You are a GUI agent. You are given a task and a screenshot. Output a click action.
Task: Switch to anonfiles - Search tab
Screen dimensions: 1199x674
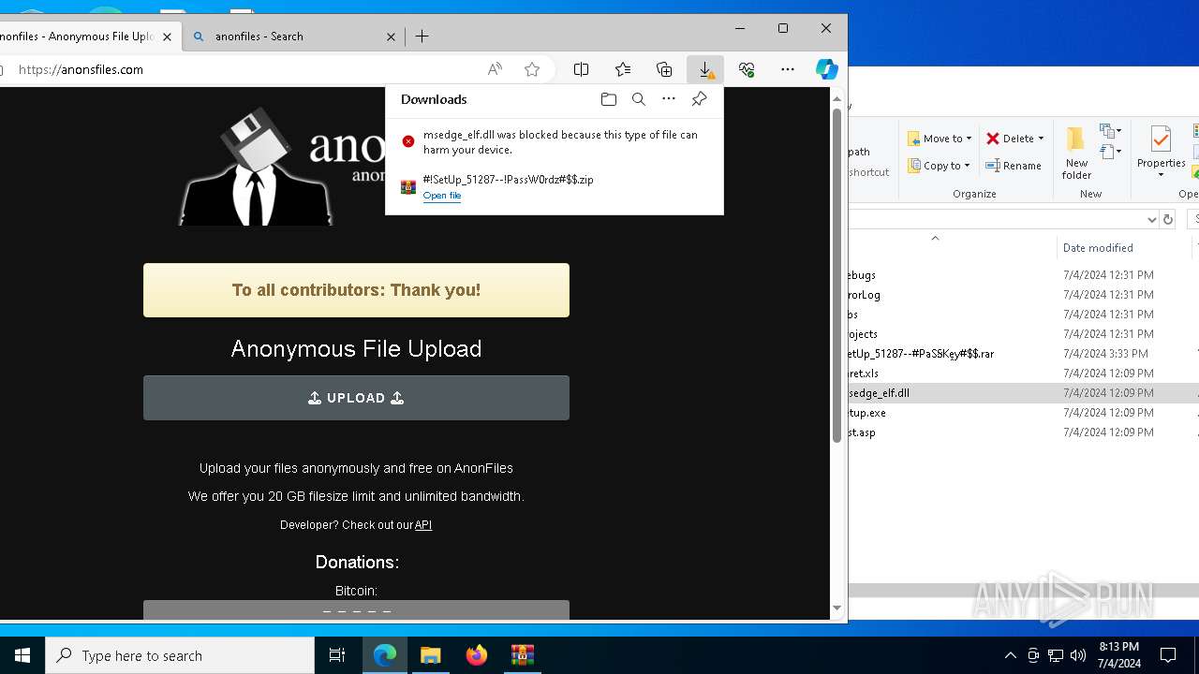[x=294, y=37]
